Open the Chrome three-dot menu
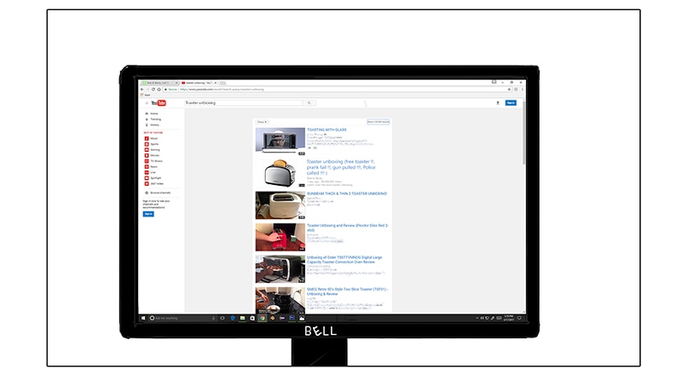Viewport: 682px width, 375px height. 523,89
